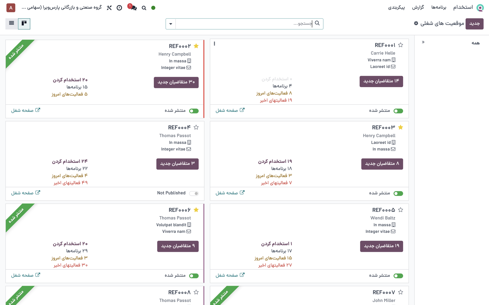Open the Recruitment menu
Screen dimensions: 489x305
click(463, 7)
